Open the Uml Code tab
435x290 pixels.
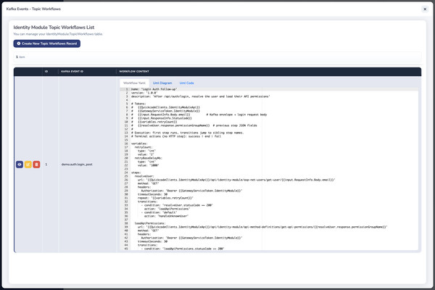point(187,83)
